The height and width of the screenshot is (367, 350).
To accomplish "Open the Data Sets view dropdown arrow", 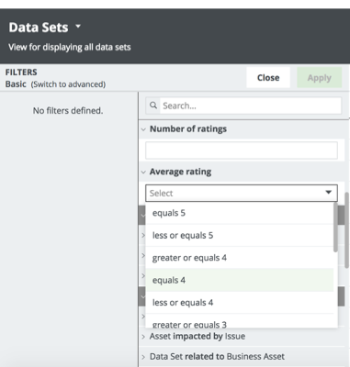I will tap(78, 27).
